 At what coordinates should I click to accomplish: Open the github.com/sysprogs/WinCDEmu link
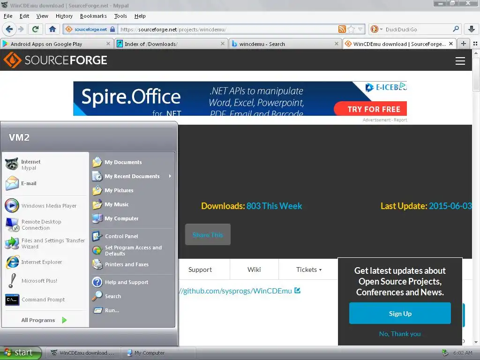point(240,291)
